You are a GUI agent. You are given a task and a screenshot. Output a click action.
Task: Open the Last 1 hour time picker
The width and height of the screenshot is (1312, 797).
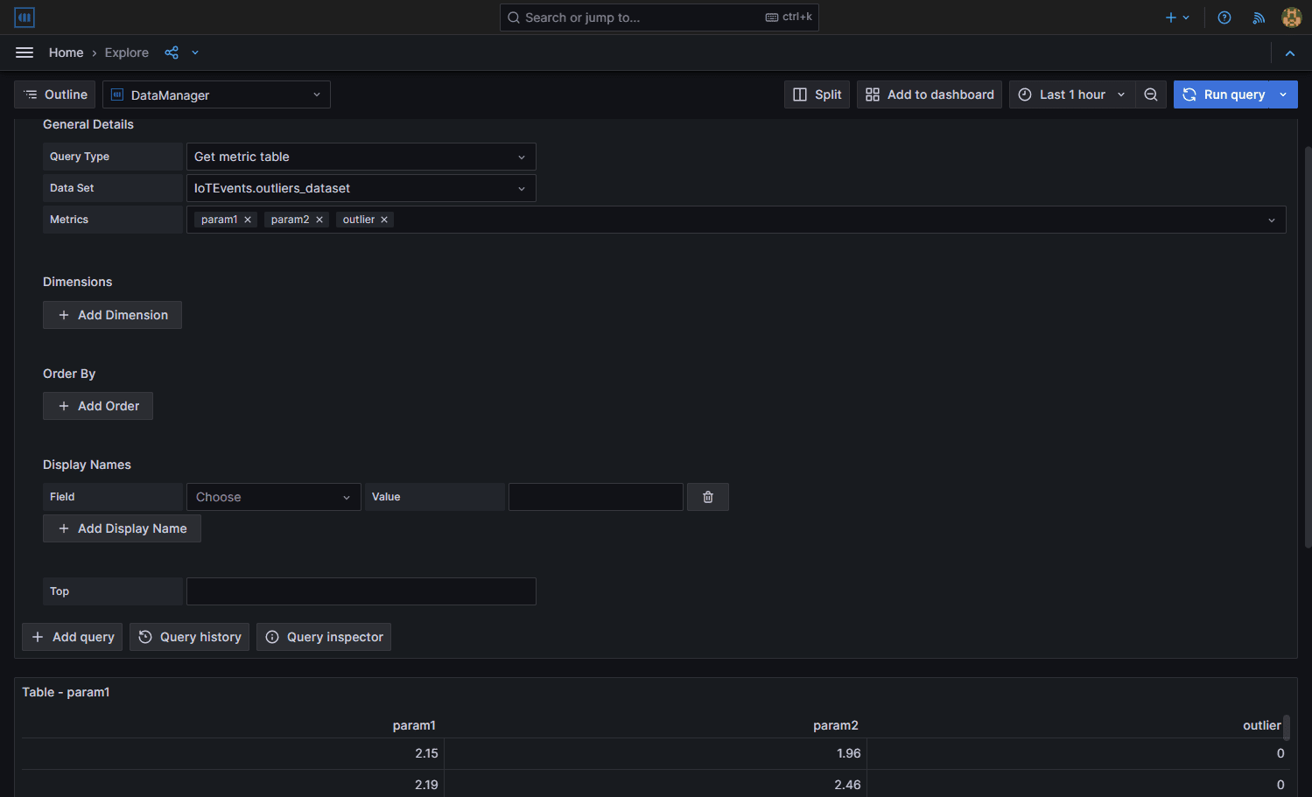(x=1072, y=94)
